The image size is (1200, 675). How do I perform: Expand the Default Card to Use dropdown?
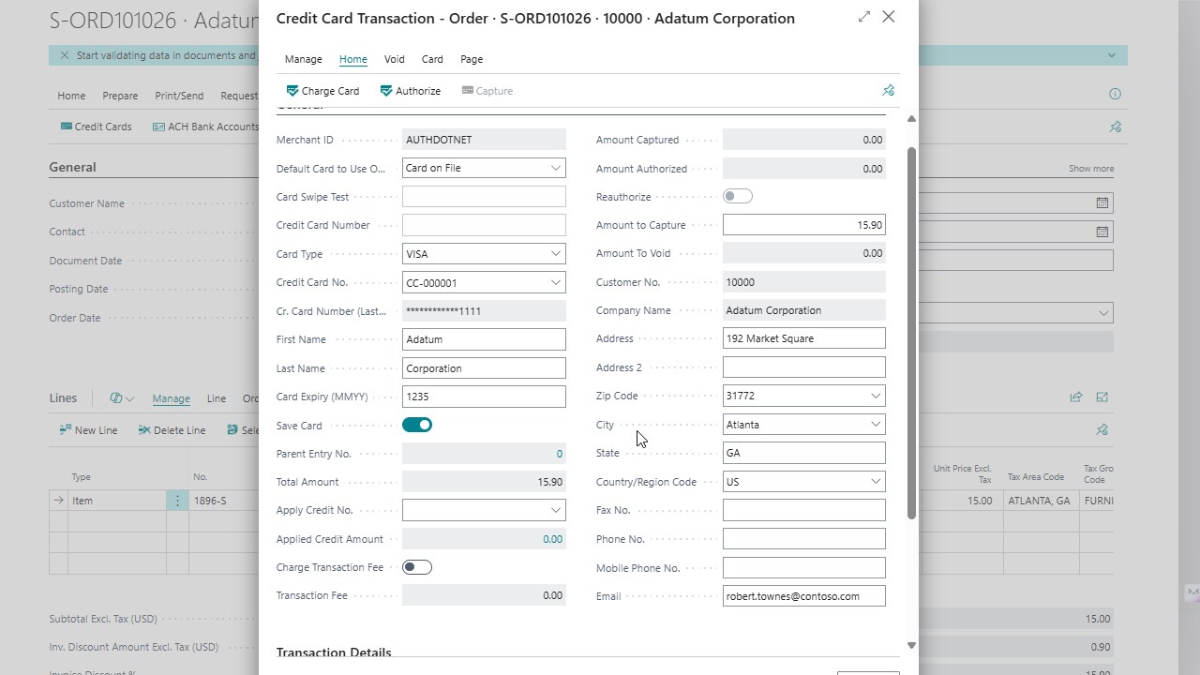[555, 169]
